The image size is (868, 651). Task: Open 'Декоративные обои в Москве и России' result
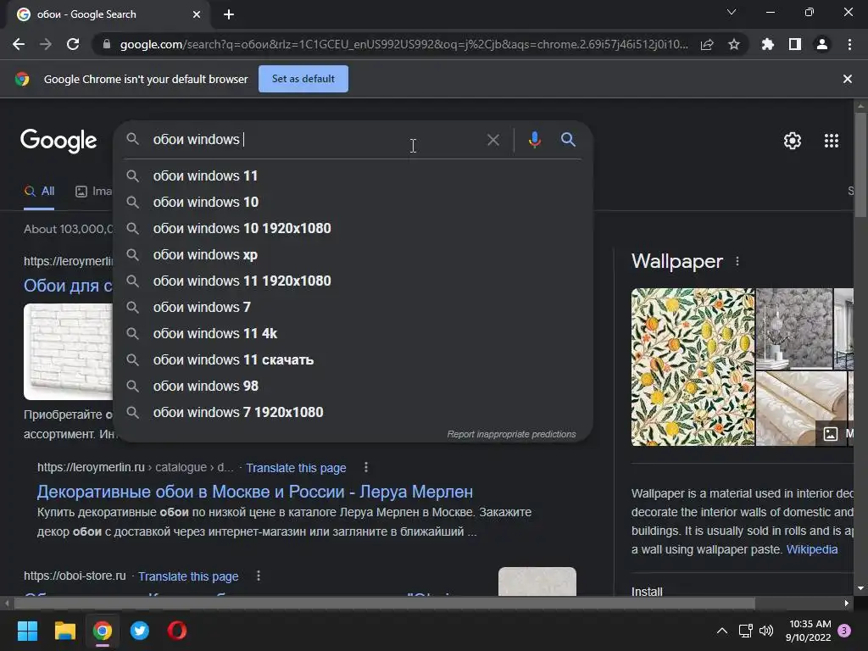tap(255, 492)
